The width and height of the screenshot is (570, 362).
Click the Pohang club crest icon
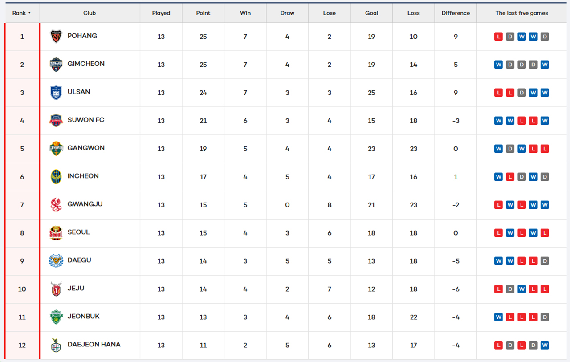56,37
